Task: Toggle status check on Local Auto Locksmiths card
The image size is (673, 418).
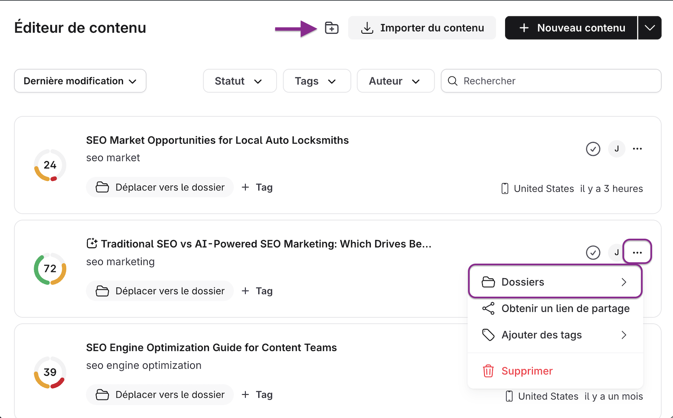Action: pyautogui.click(x=593, y=149)
